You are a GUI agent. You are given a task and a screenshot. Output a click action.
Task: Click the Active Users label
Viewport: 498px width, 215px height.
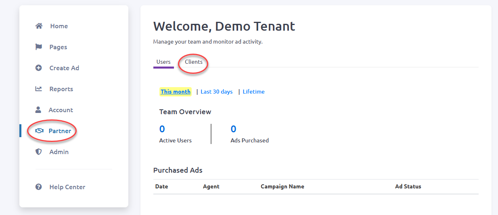click(x=176, y=140)
